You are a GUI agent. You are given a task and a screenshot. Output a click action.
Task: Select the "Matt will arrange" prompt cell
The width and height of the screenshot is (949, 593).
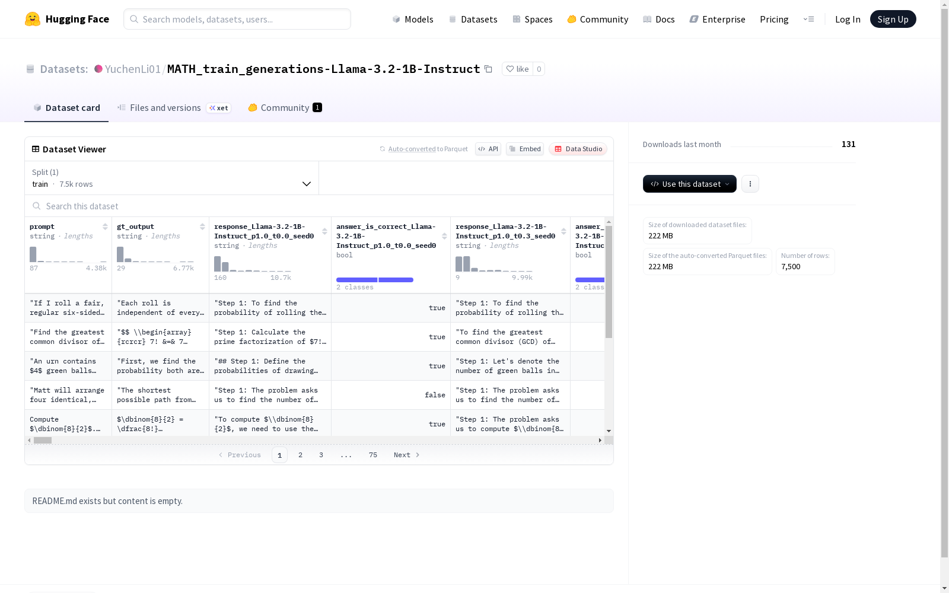pyautogui.click(x=68, y=395)
